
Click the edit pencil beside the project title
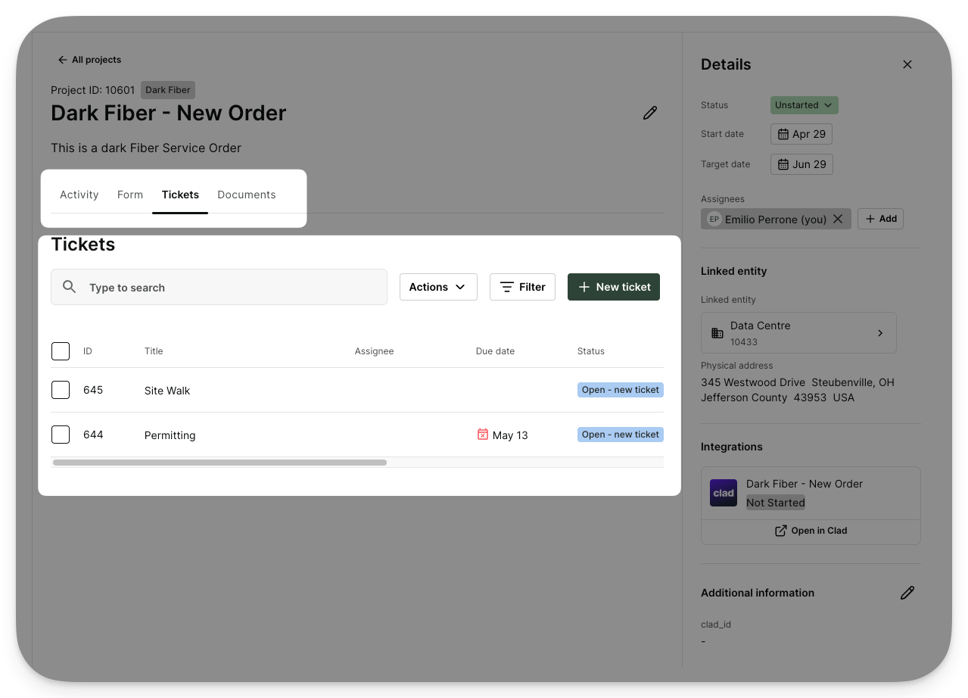(650, 113)
